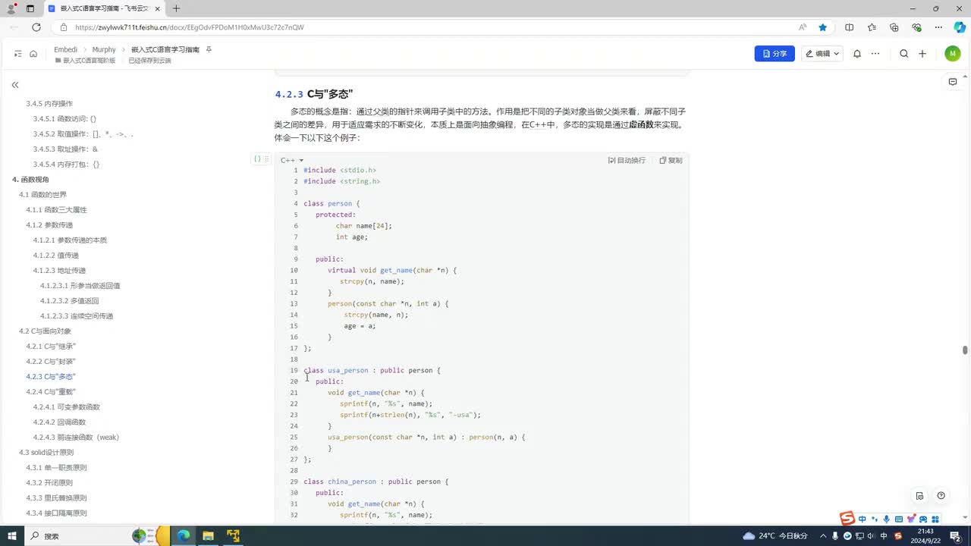Pin the document title
The height and width of the screenshot is (546, 971).
click(x=209, y=49)
